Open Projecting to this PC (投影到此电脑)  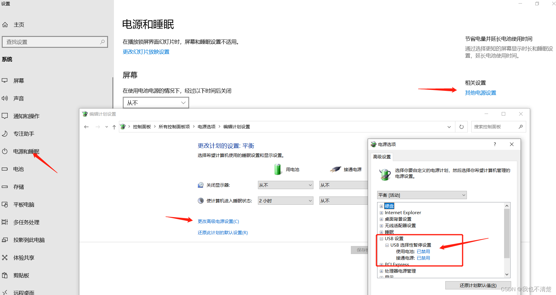pos(29,240)
